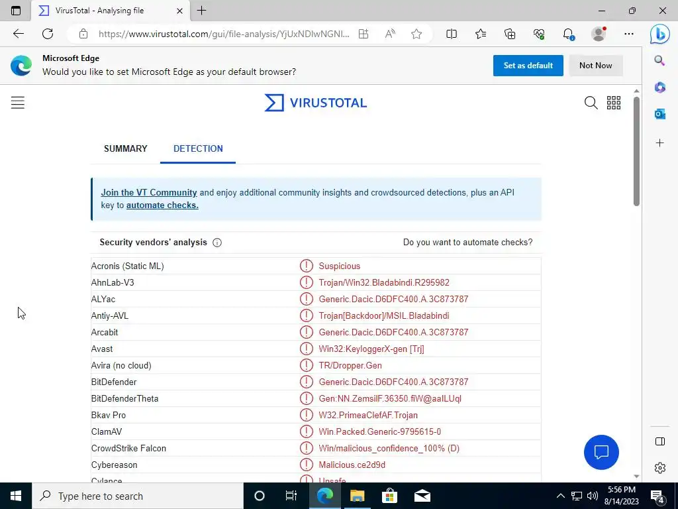Open the Edge sidebar search icon
The width and height of the screenshot is (678, 509).
pos(659,60)
